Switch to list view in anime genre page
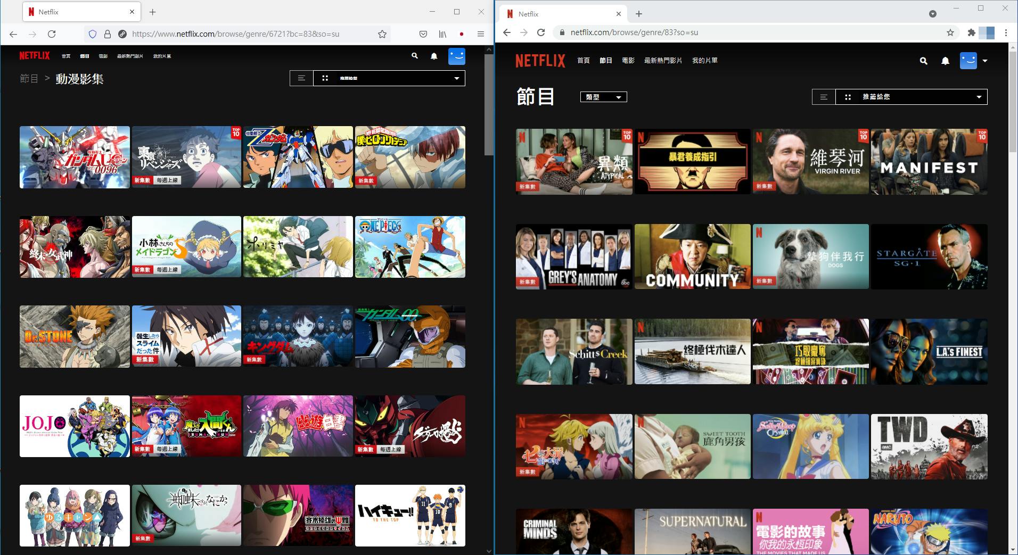 coord(301,78)
